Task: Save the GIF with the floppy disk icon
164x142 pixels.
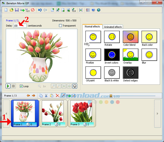Action: coord(16,10)
